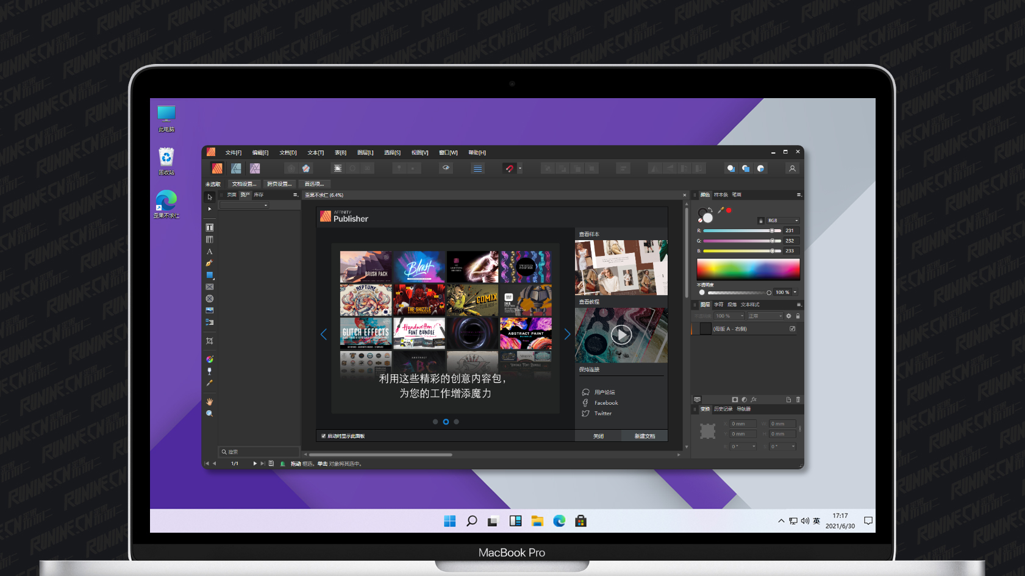Switch to the 历史记录 history tab
The image size is (1025, 576).
[723, 409]
